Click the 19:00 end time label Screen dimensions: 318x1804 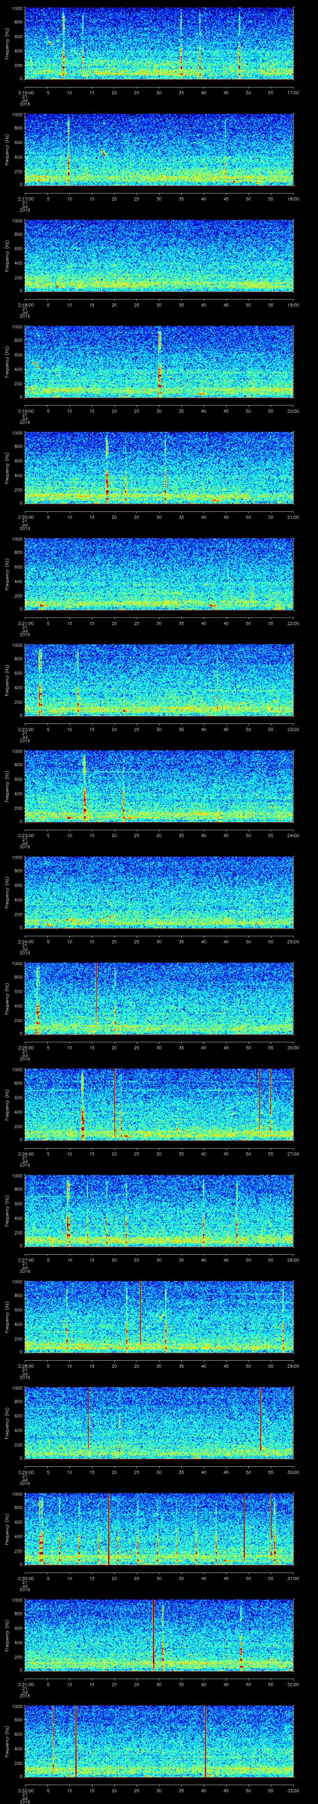[293, 305]
